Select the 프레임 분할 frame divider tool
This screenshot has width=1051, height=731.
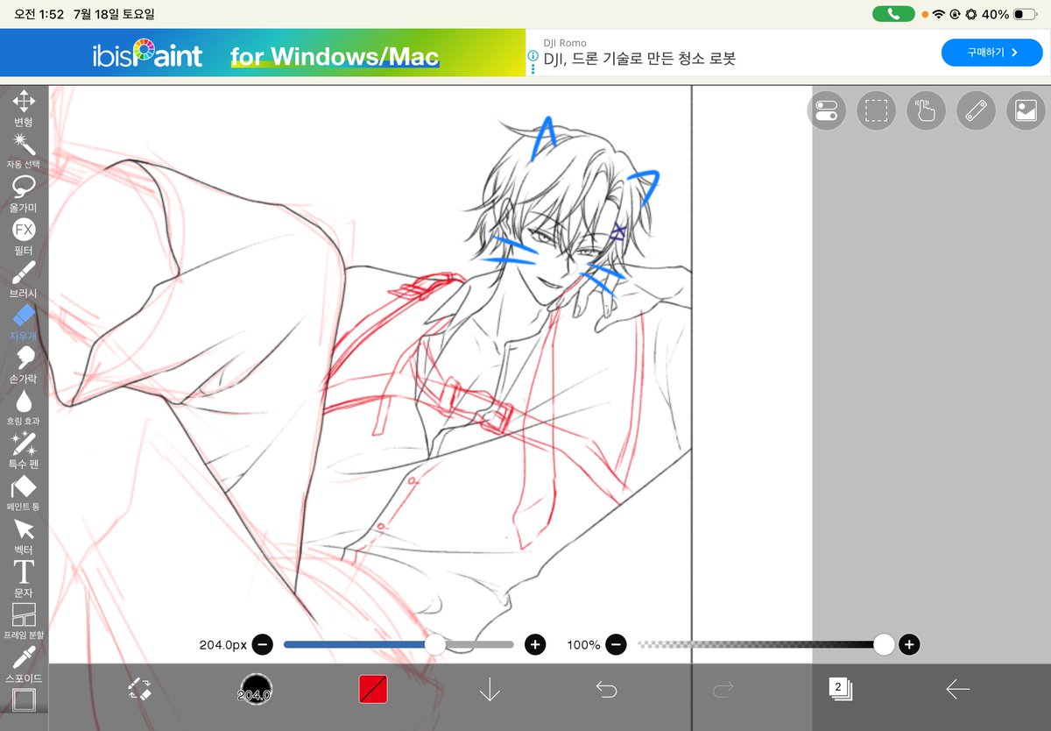coord(24,621)
